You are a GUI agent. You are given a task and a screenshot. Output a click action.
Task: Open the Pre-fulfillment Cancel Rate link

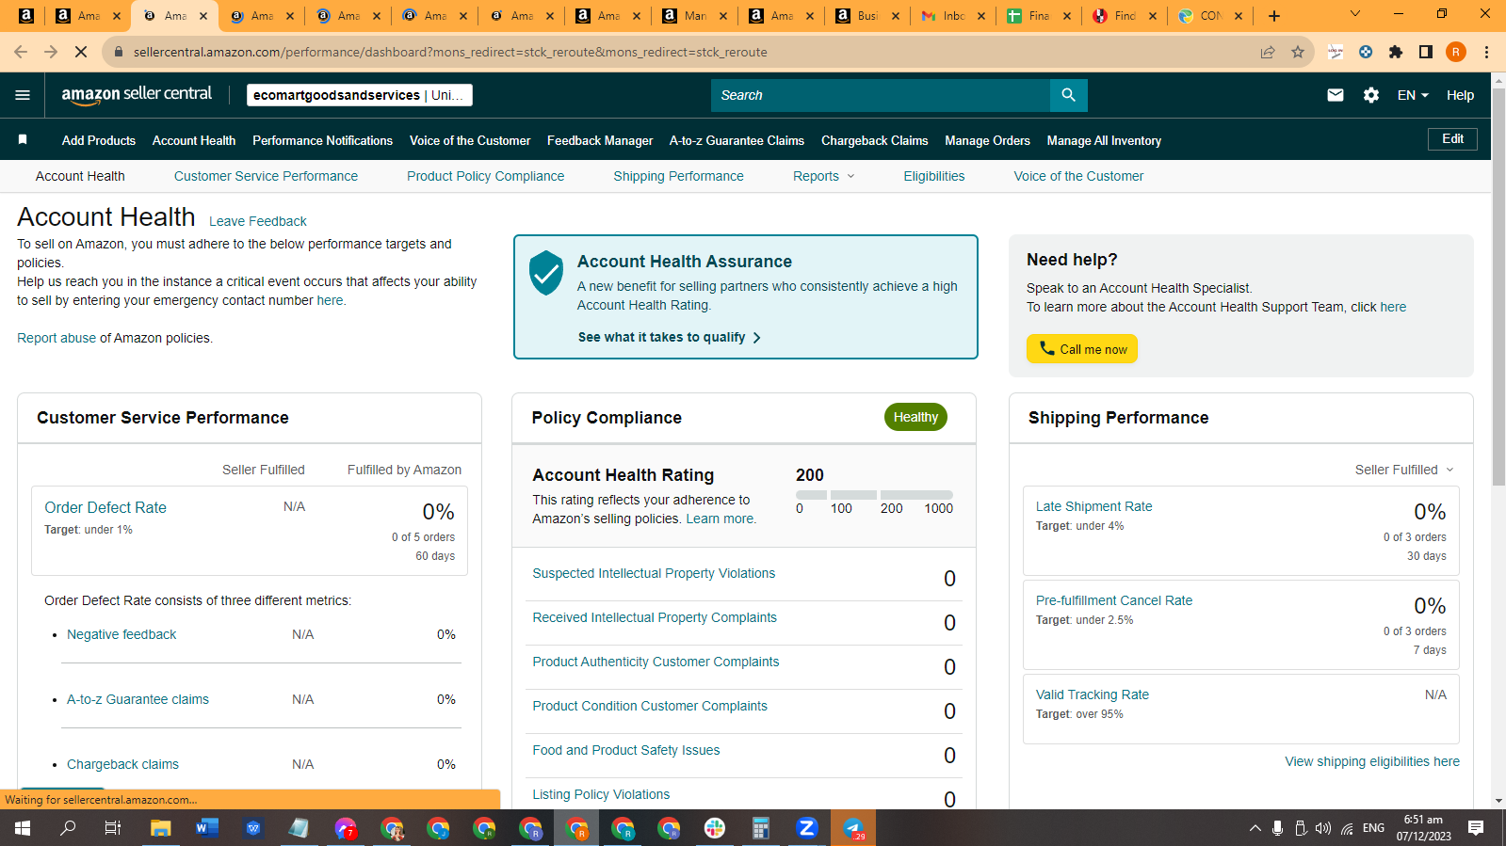click(1114, 600)
